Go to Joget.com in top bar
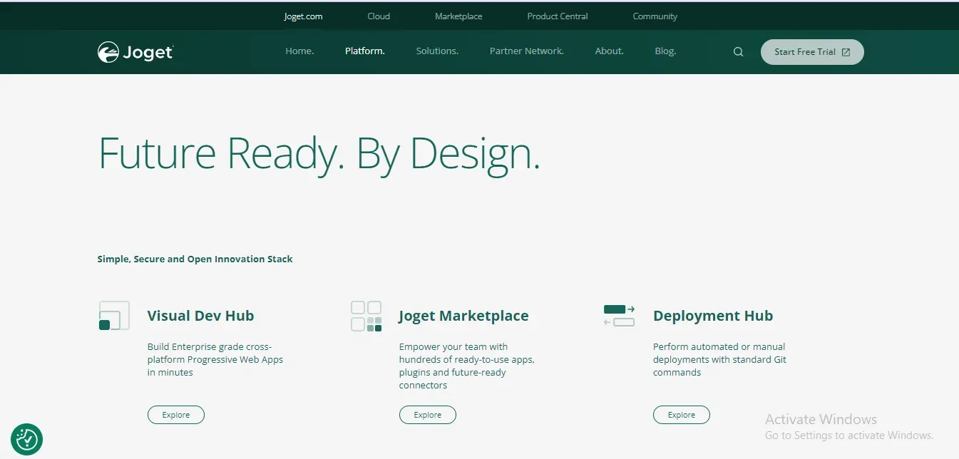 pyautogui.click(x=304, y=16)
